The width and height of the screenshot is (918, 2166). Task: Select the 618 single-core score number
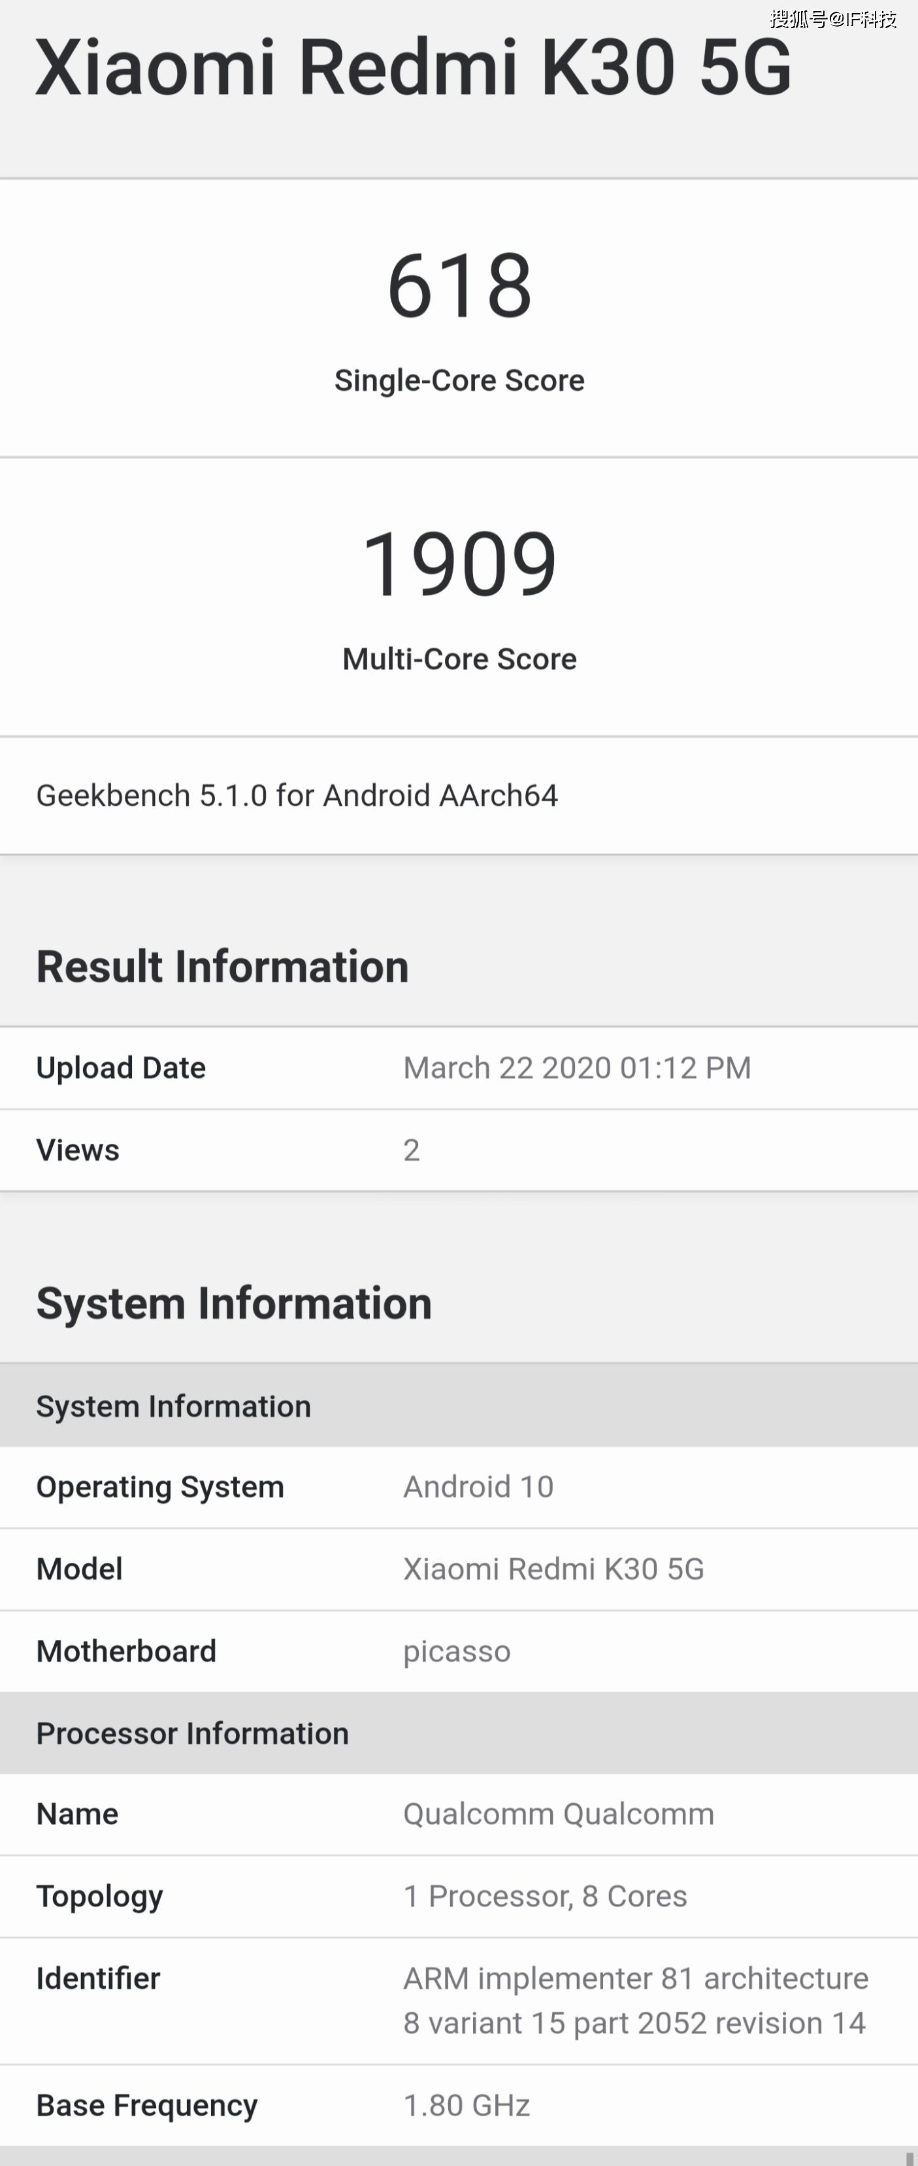459,286
